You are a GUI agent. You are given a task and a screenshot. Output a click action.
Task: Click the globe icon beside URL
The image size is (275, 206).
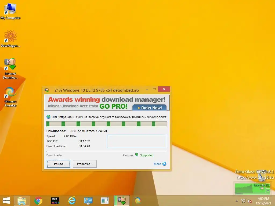tap(48, 117)
